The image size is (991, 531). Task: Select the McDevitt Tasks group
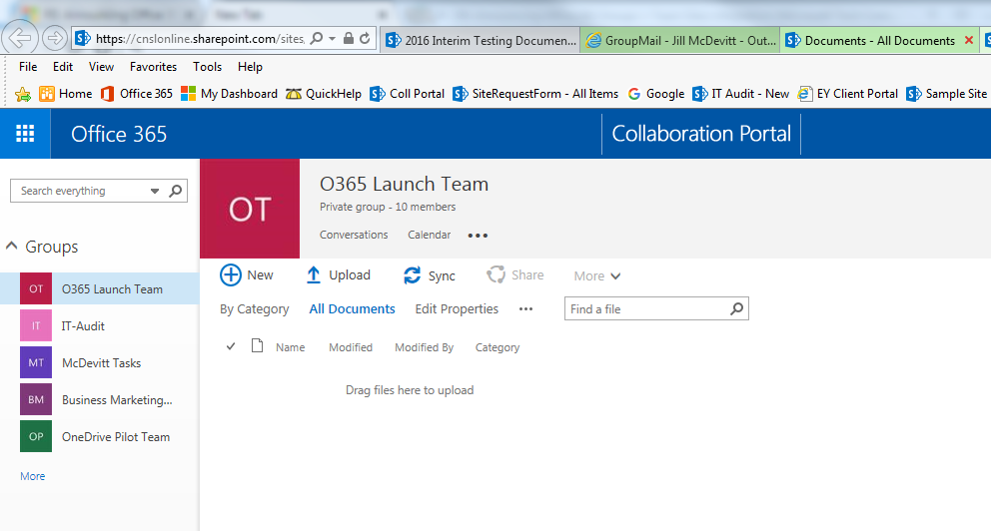coord(100,363)
